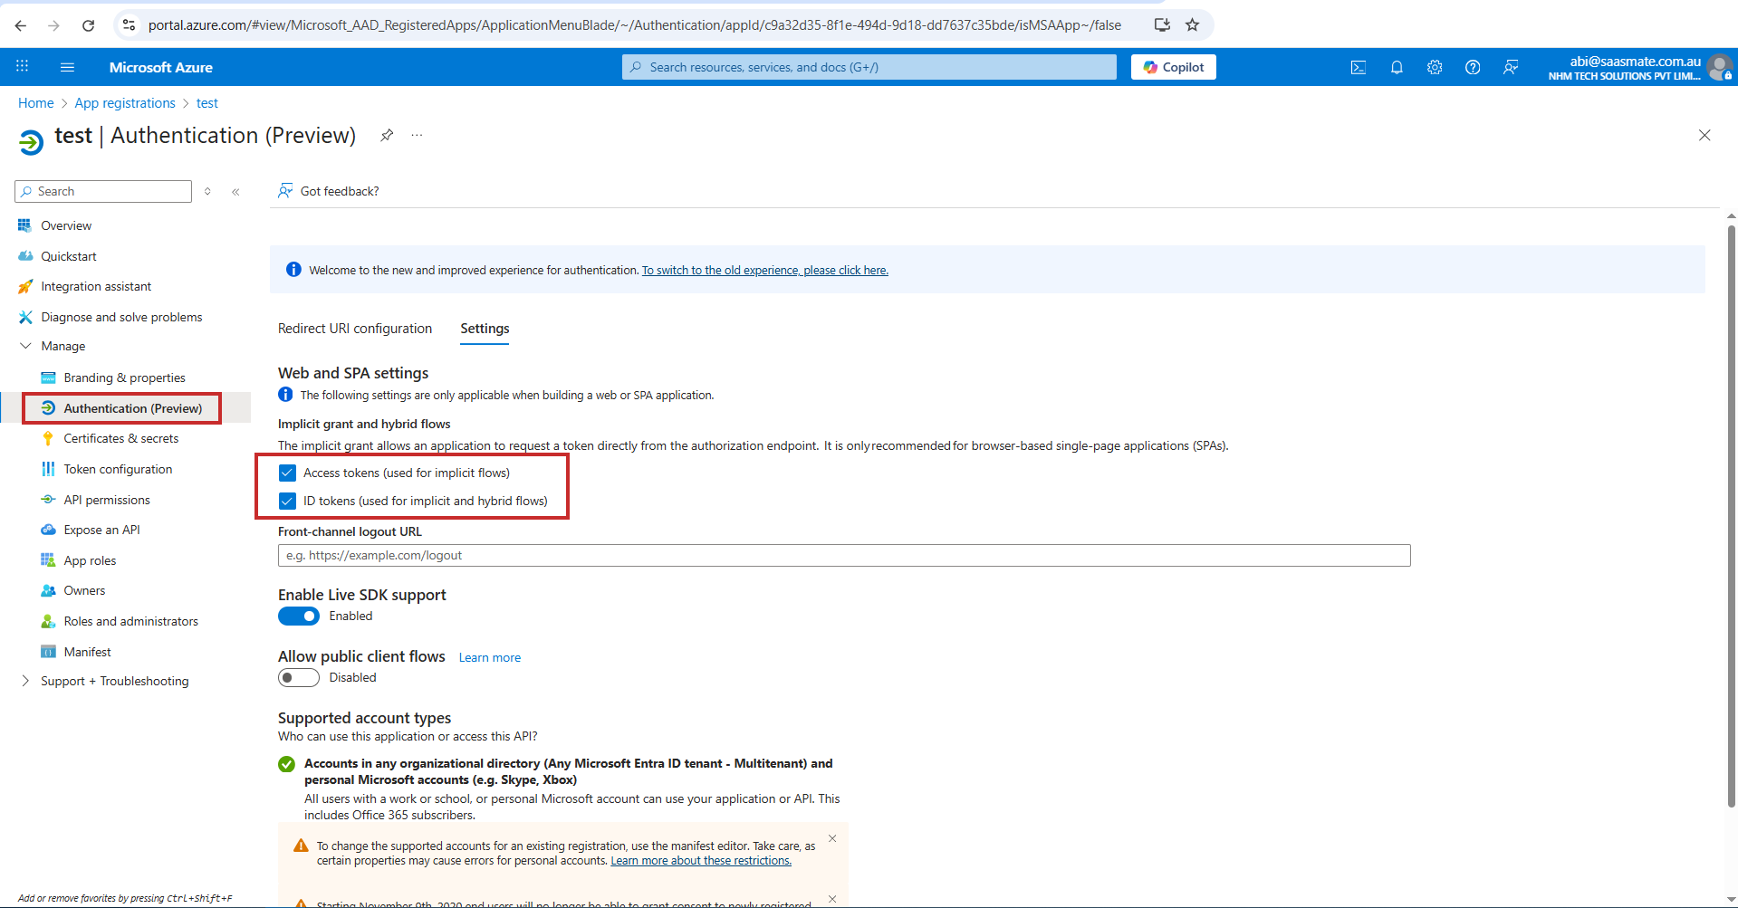Viewport: 1738px width, 908px height.
Task: Uncheck Access tokens for implicit flows
Action: click(287, 473)
